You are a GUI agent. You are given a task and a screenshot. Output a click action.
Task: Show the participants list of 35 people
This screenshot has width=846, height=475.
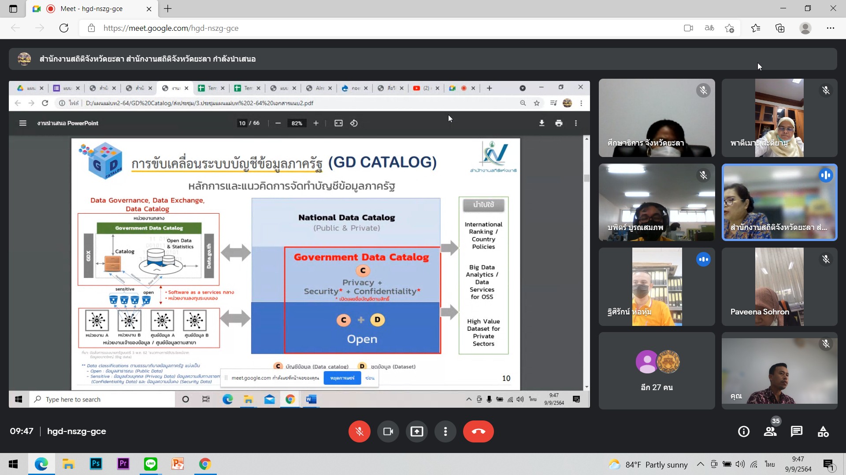(x=771, y=431)
